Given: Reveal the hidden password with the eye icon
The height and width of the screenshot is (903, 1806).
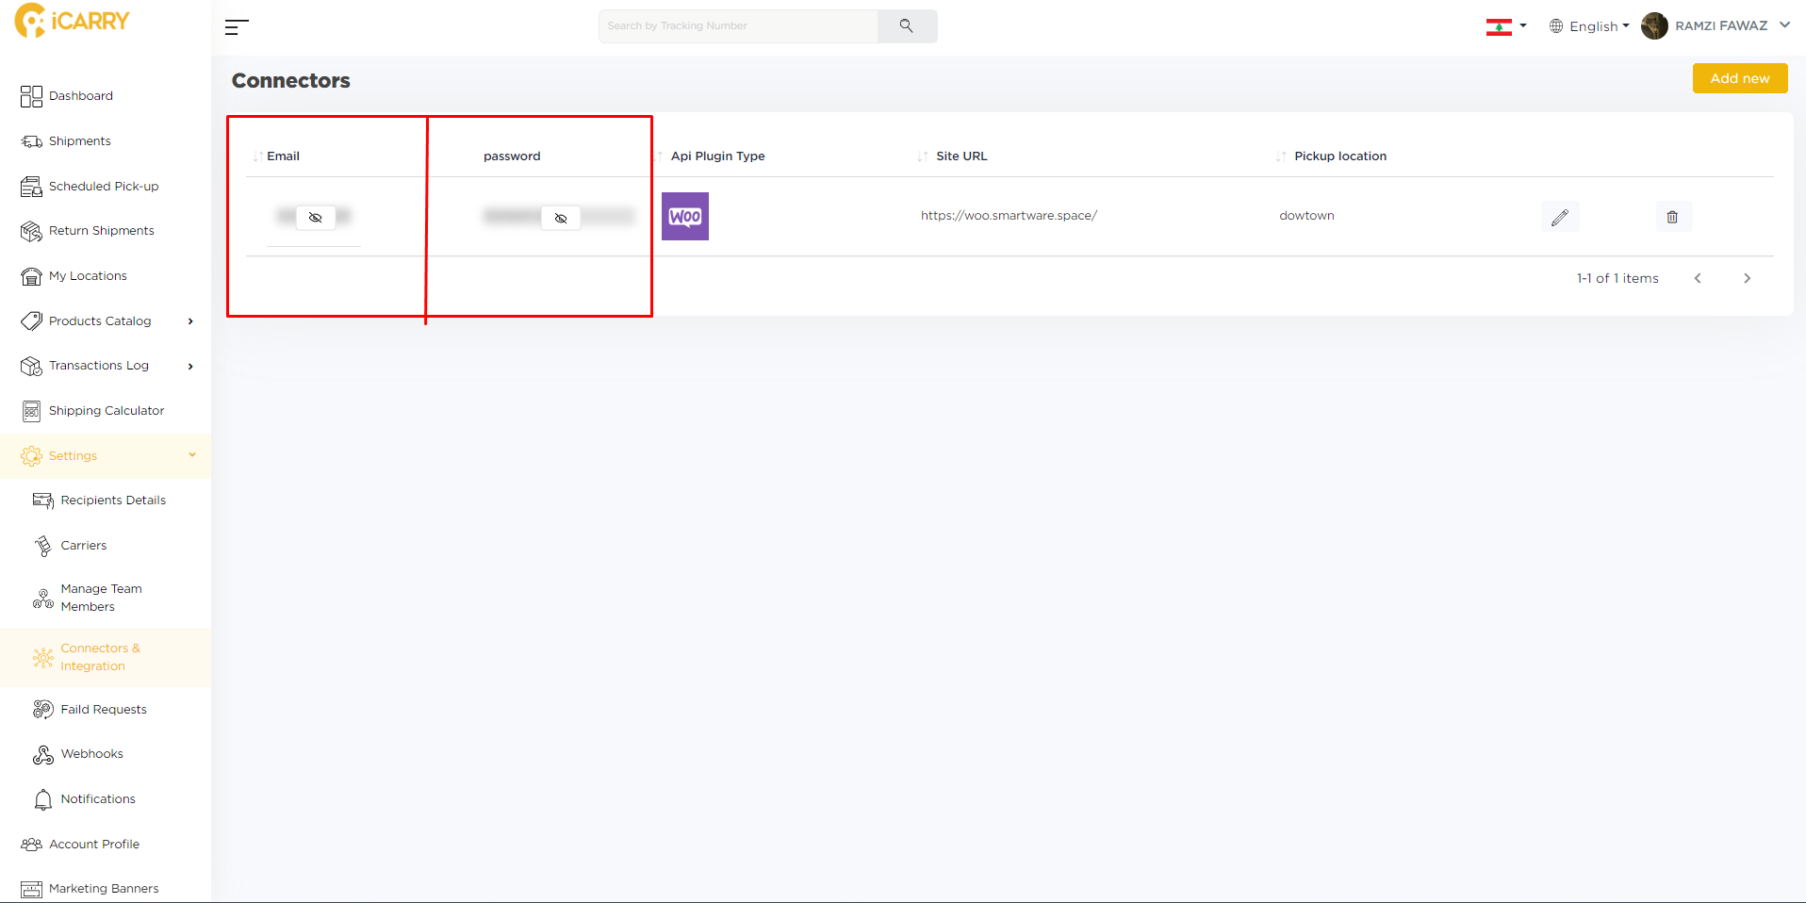Looking at the screenshot, I should tap(561, 219).
